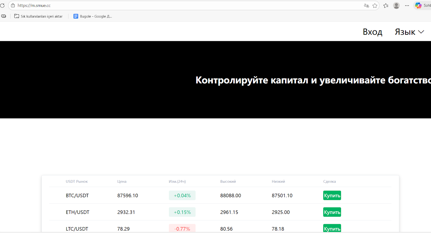
Task: Open the Bugole Google Docs bookmark
Action: (93, 16)
